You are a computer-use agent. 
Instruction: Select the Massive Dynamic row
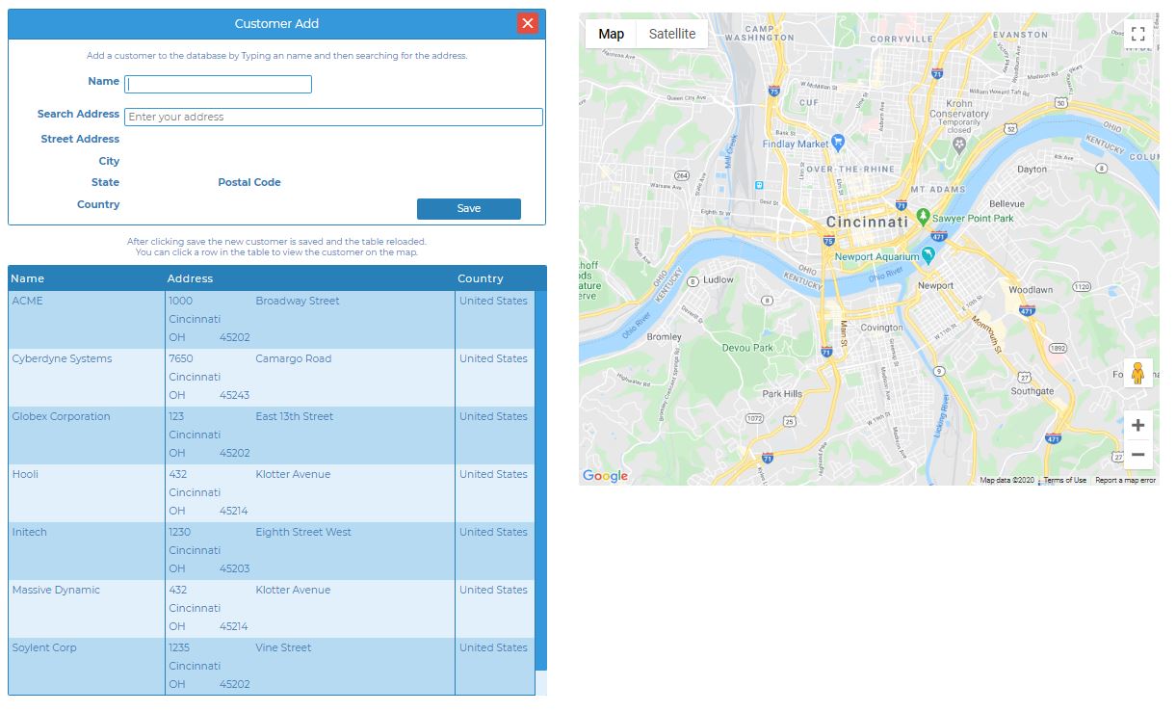(x=272, y=608)
